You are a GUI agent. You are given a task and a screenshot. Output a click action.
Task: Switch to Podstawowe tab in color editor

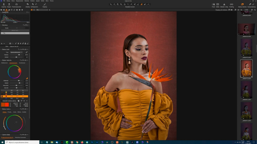pos(4,63)
